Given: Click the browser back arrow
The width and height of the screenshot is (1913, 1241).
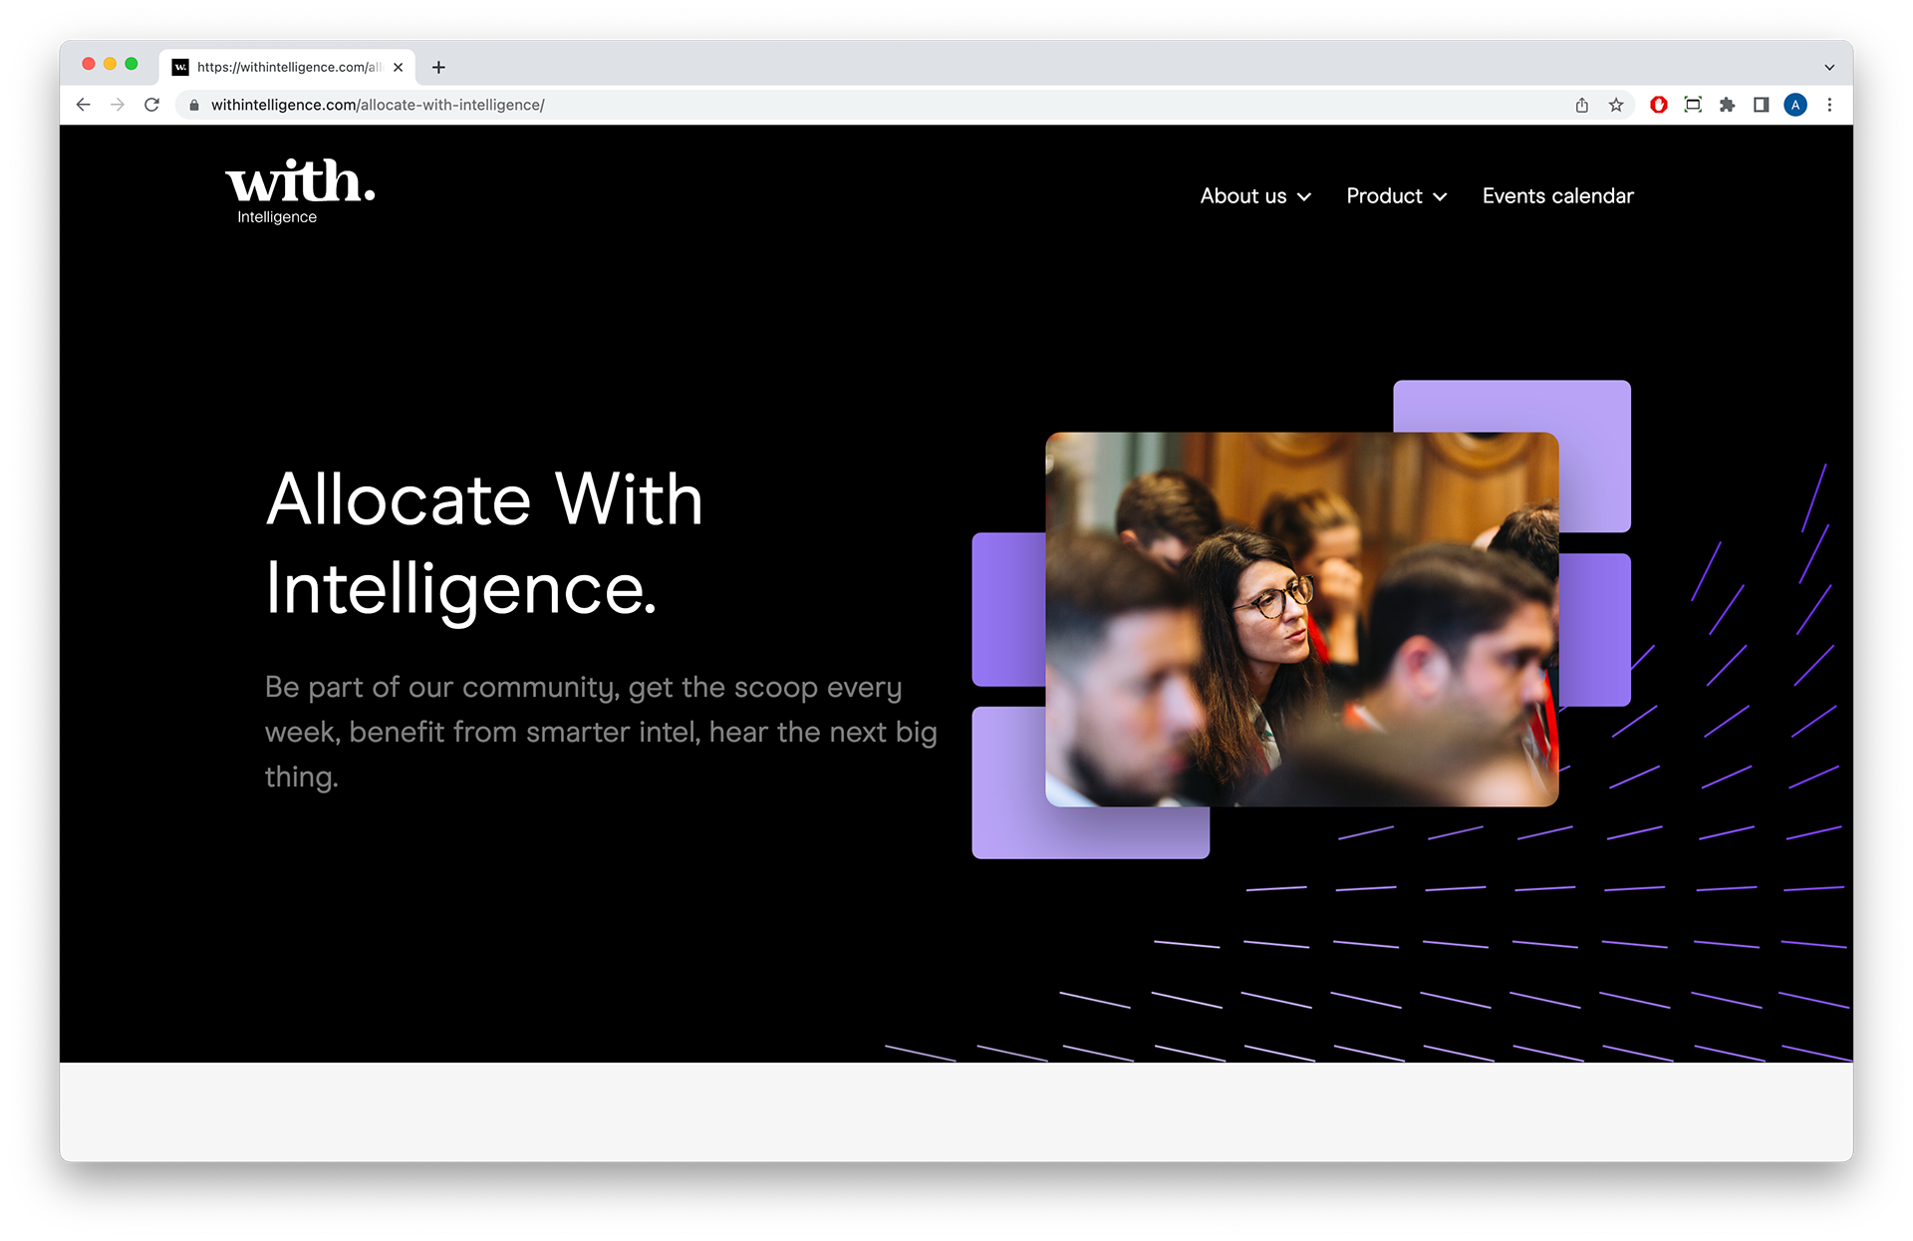Looking at the screenshot, I should click(84, 105).
